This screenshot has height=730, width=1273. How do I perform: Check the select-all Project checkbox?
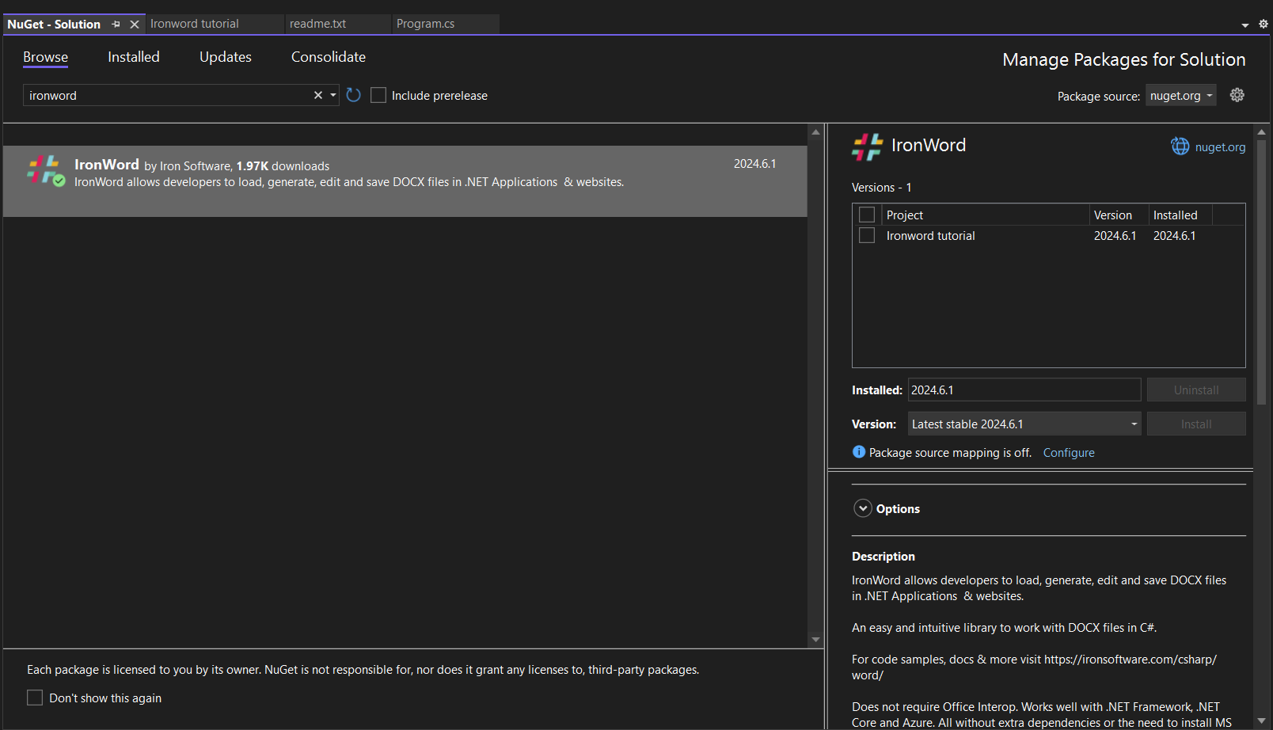pos(867,215)
